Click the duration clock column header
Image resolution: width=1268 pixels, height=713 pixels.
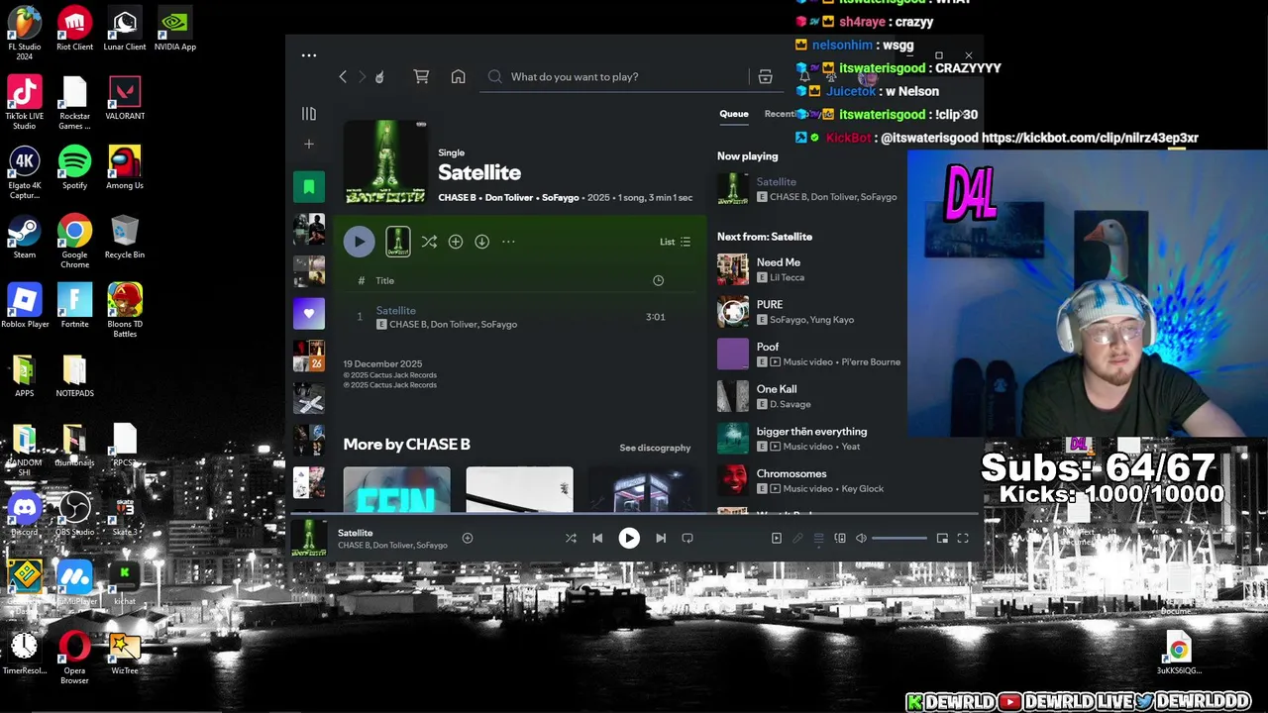pyautogui.click(x=658, y=280)
